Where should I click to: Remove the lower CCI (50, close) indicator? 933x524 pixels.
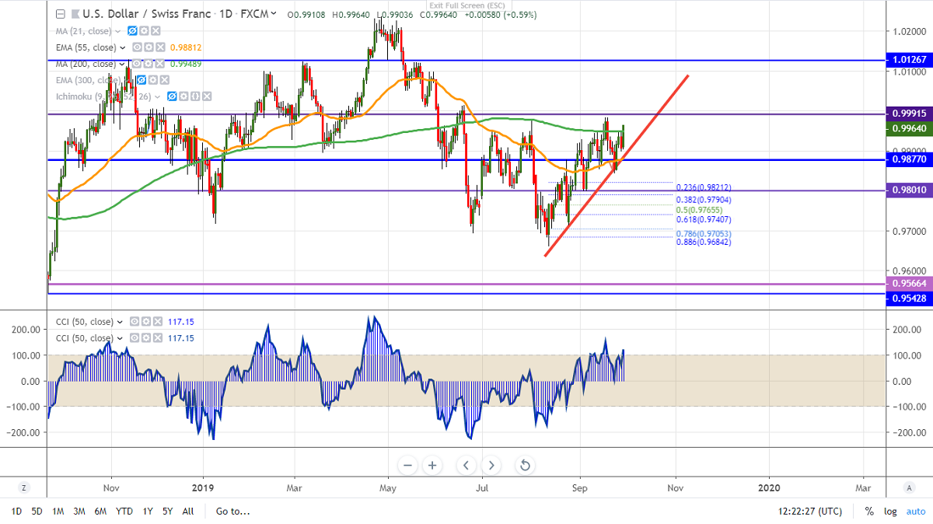point(158,338)
